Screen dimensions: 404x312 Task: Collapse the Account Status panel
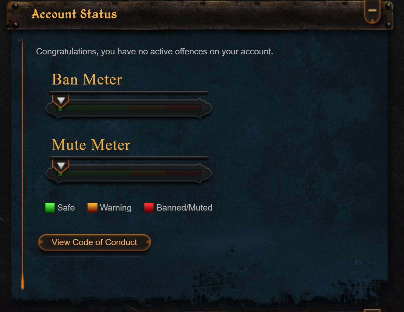(x=372, y=11)
